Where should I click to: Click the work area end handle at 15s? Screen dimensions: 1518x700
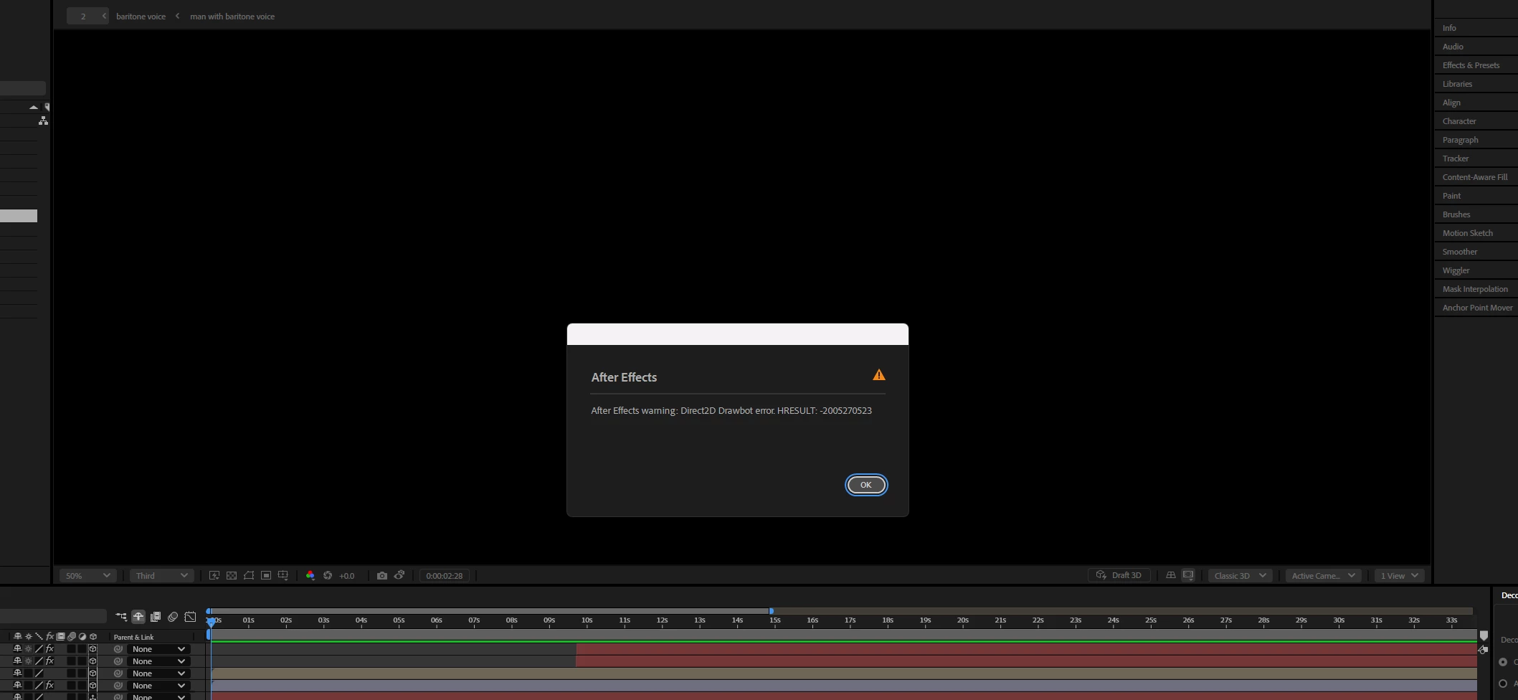click(x=771, y=611)
